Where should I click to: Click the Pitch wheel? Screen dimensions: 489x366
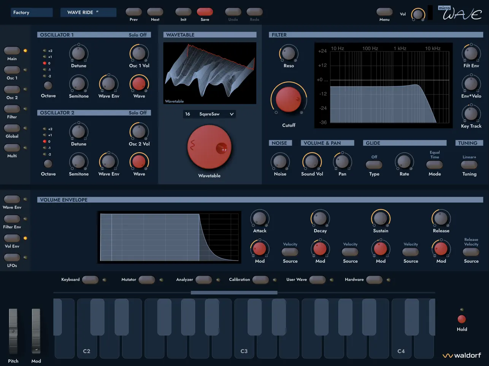click(x=13, y=331)
